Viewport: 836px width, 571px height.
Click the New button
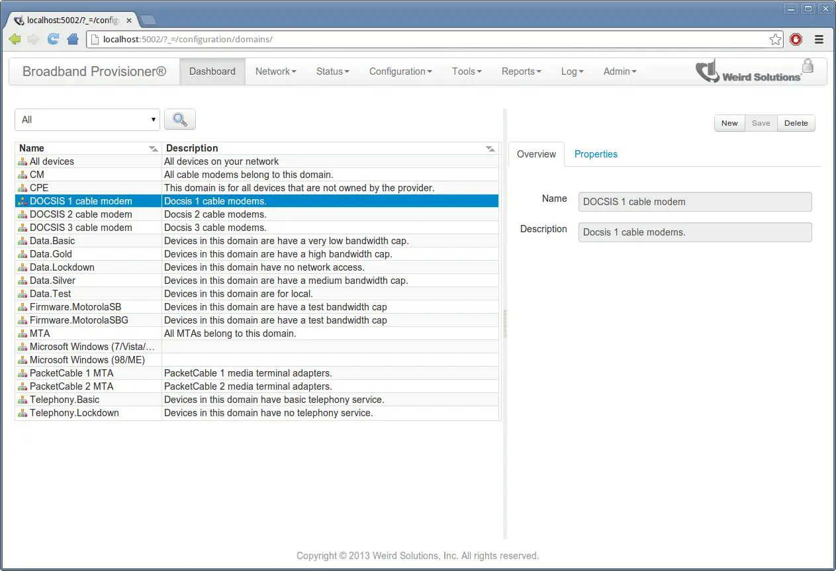coord(729,123)
